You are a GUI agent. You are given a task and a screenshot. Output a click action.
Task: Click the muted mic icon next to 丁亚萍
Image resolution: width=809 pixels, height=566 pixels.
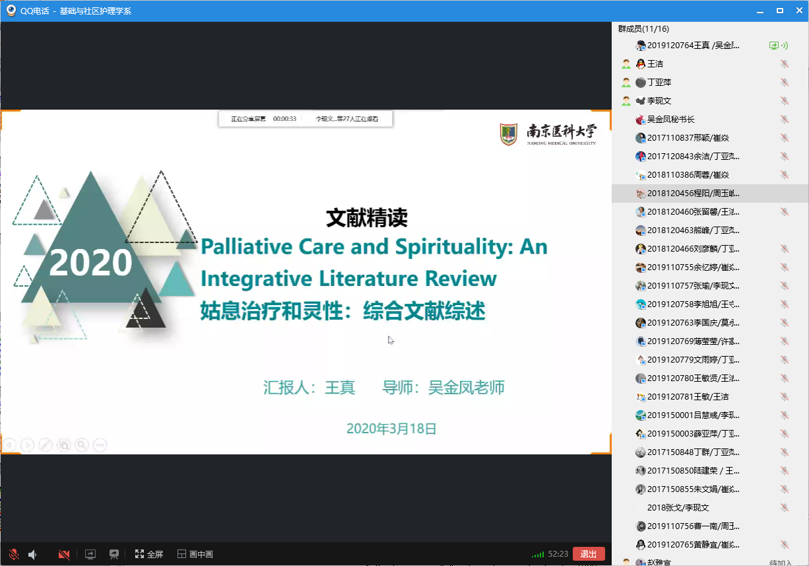784,83
